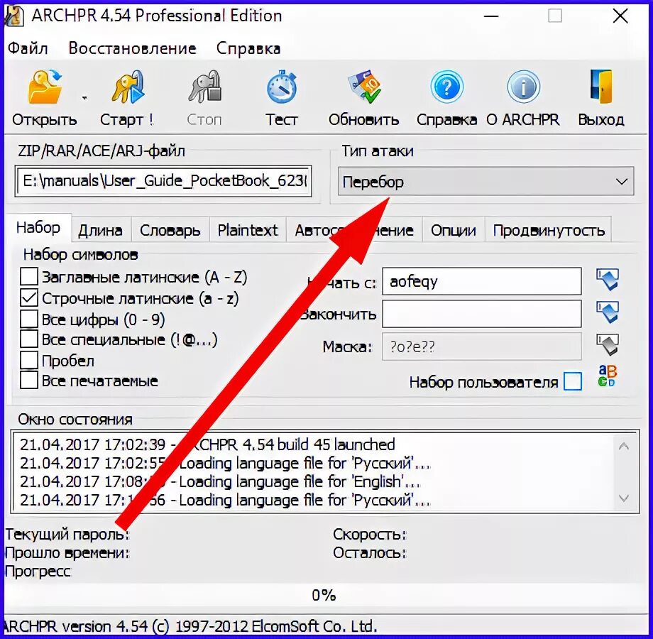Open help via the Справка question icon
The image size is (653, 639).
(447, 87)
